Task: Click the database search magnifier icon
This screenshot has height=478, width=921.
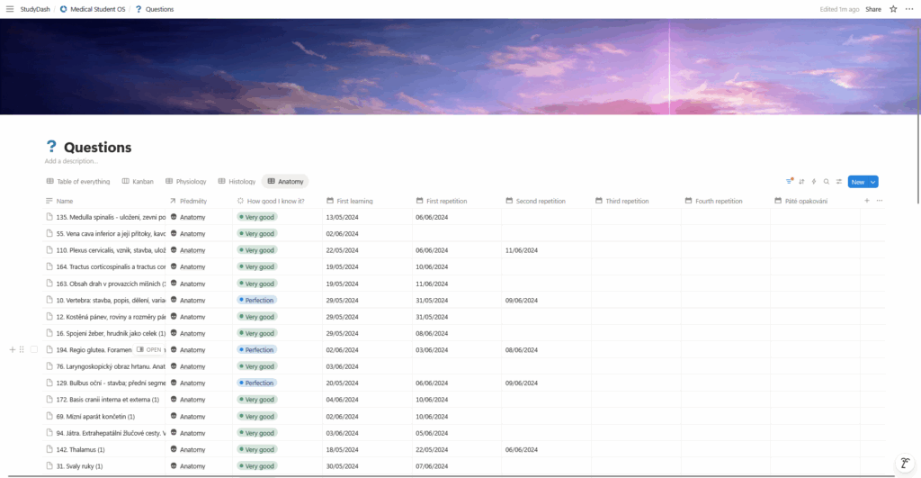Action: (x=827, y=181)
